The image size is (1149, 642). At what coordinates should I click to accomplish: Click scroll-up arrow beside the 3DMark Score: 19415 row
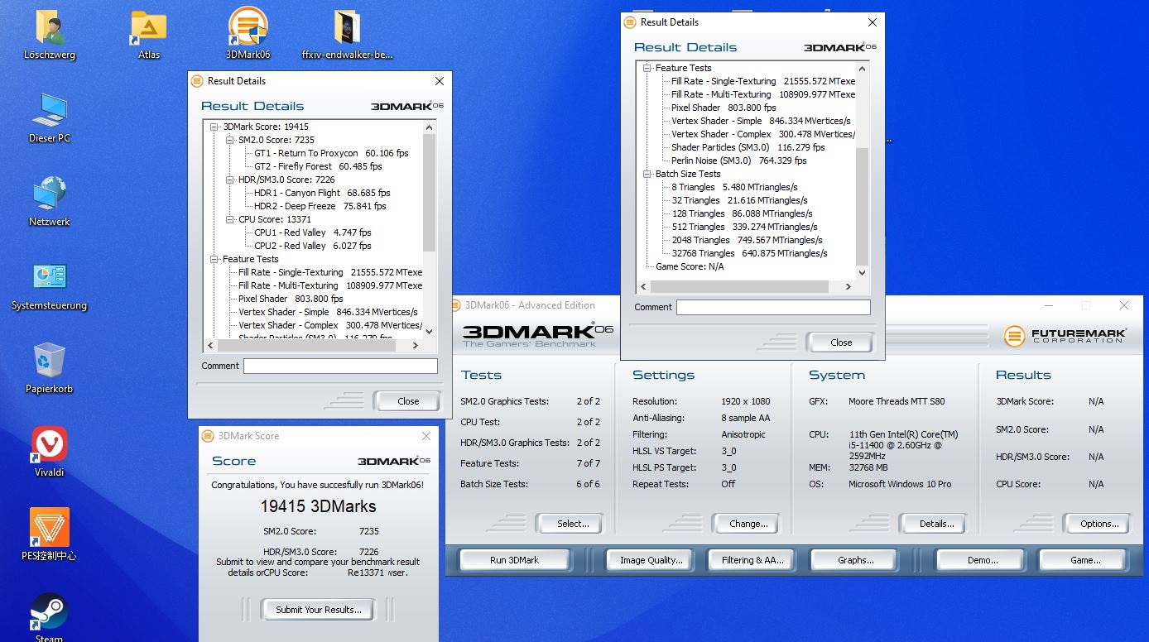[x=429, y=127]
